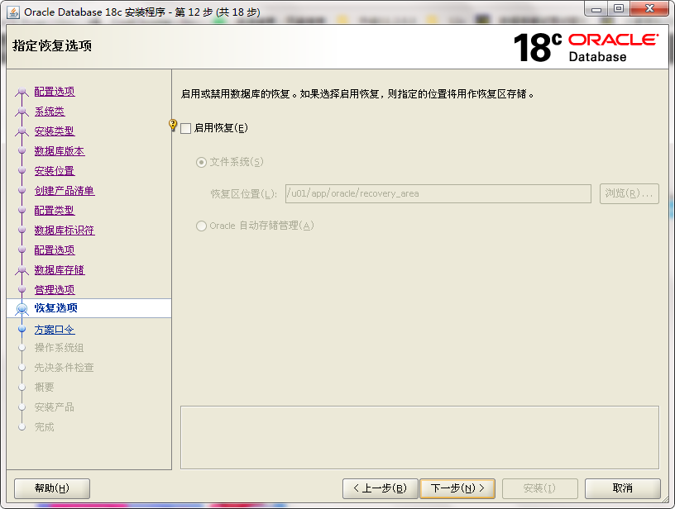Open the first 配置选项 step link

coord(55,92)
